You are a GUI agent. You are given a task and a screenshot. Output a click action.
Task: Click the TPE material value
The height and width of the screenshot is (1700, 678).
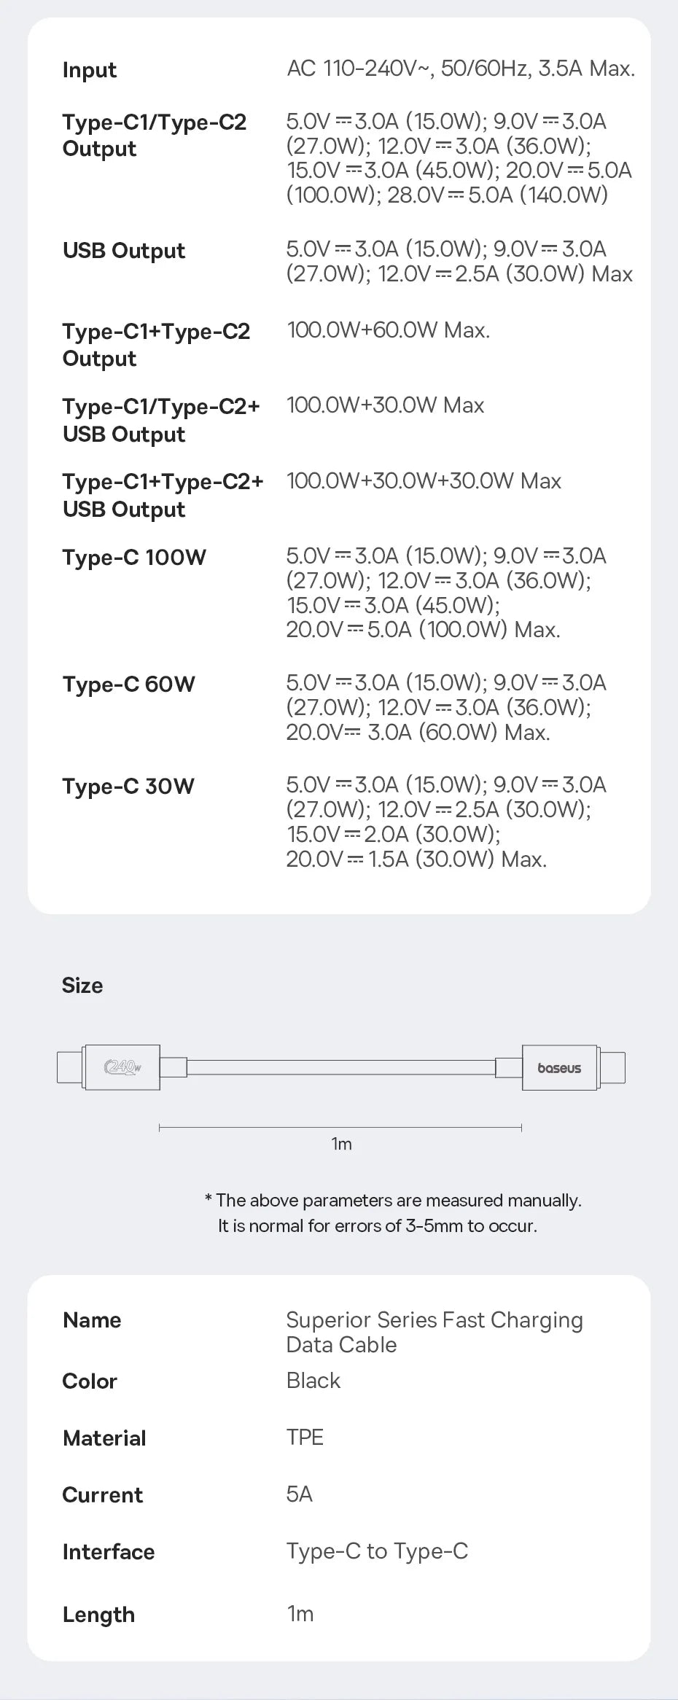[305, 1438]
